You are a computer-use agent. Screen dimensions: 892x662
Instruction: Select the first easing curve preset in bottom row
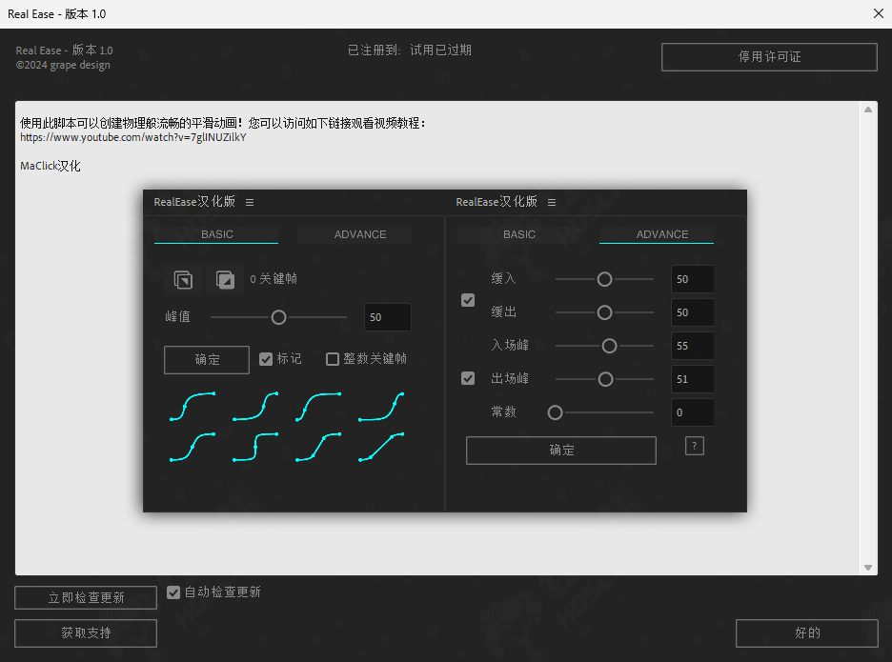point(193,447)
